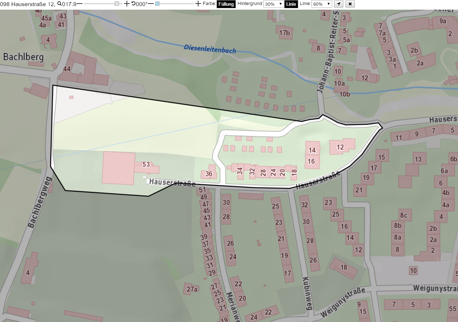Click building 36 on Hauserstraße
This screenshot has height=322, width=458.
(x=209, y=174)
